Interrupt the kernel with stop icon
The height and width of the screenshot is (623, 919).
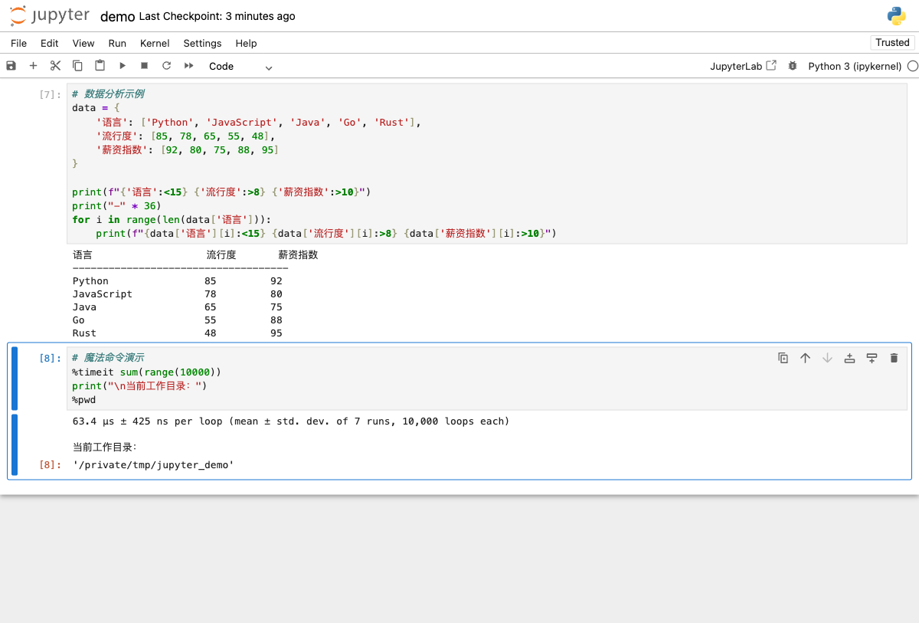pyautogui.click(x=144, y=66)
